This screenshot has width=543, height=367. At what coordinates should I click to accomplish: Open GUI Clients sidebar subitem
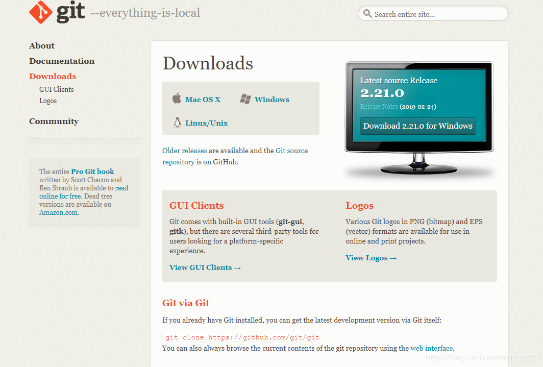coord(57,89)
